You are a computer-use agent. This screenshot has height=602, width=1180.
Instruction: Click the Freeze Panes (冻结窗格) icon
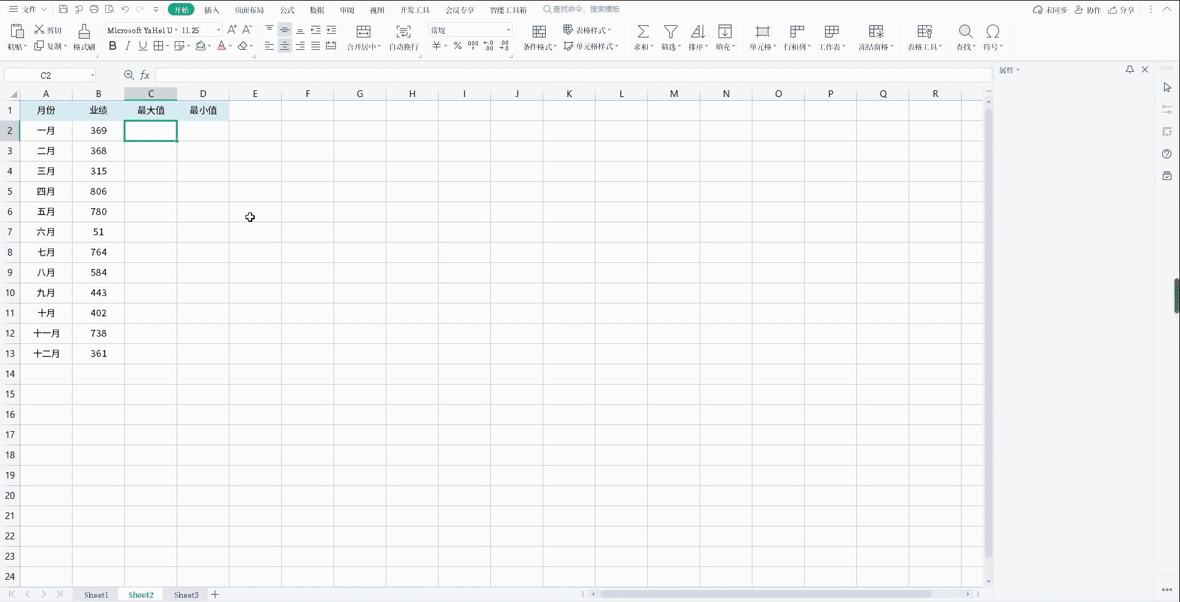(x=876, y=31)
